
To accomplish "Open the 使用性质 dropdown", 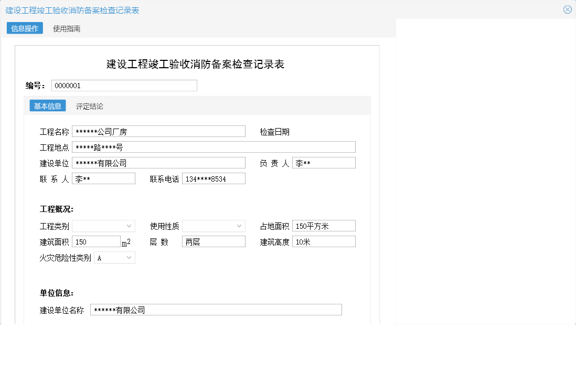I will [x=214, y=226].
